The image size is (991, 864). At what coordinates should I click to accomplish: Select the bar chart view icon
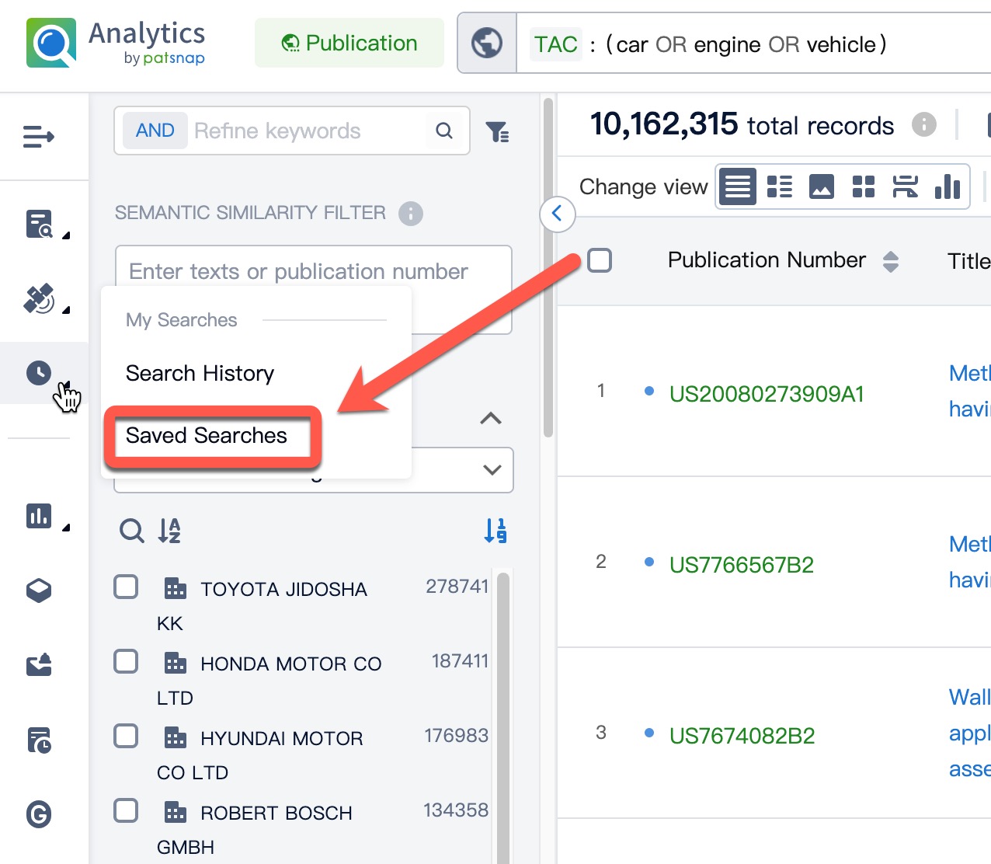pyautogui.click(x=947, y=186)
